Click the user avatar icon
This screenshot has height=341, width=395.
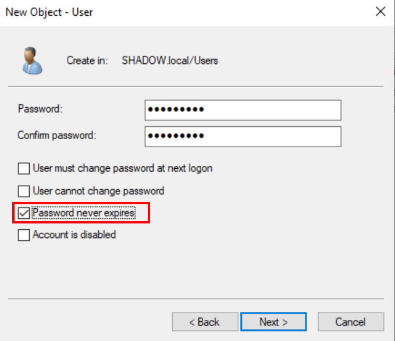(32, 61)
